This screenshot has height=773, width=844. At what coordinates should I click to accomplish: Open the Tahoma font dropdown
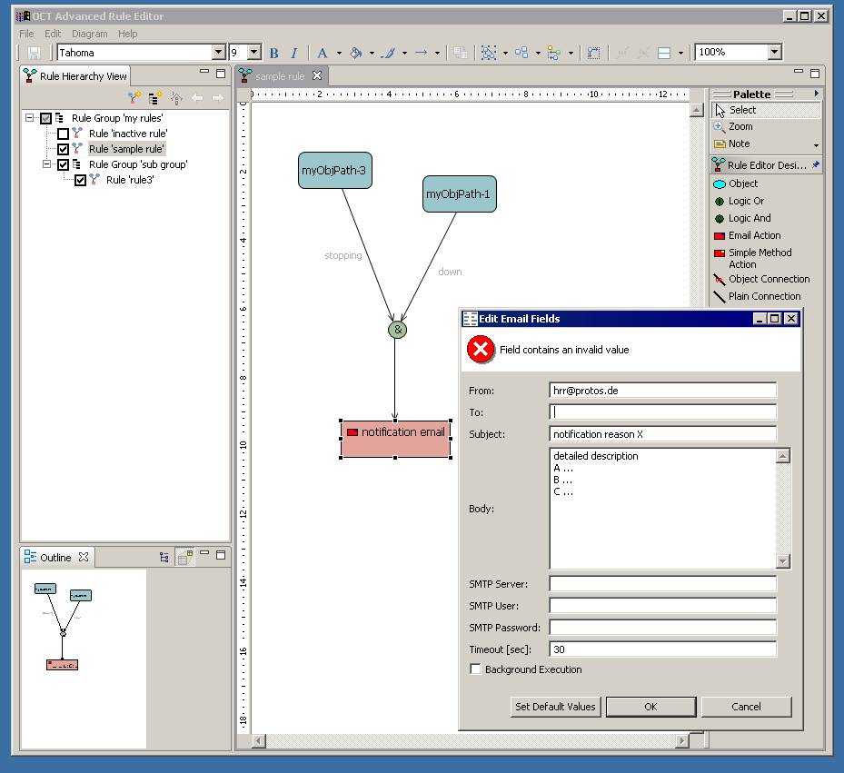coord(218,52)
